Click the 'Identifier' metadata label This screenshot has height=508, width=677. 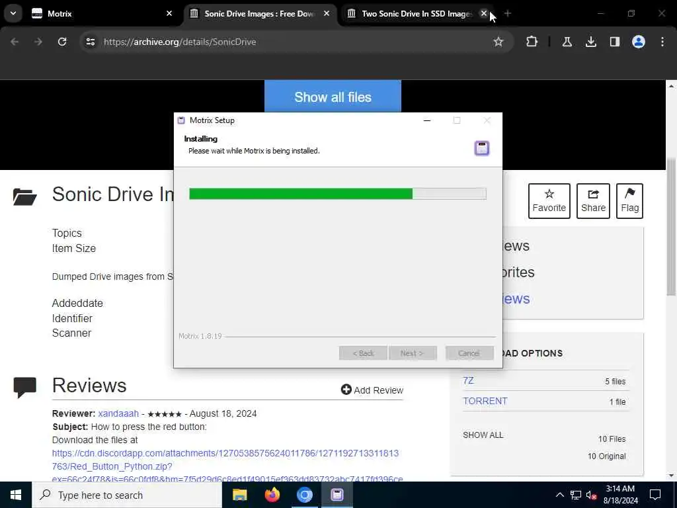coord(72,318)
